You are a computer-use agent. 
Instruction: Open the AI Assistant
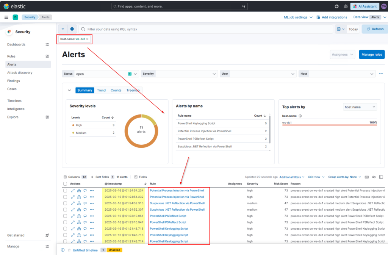coord(365,6)
